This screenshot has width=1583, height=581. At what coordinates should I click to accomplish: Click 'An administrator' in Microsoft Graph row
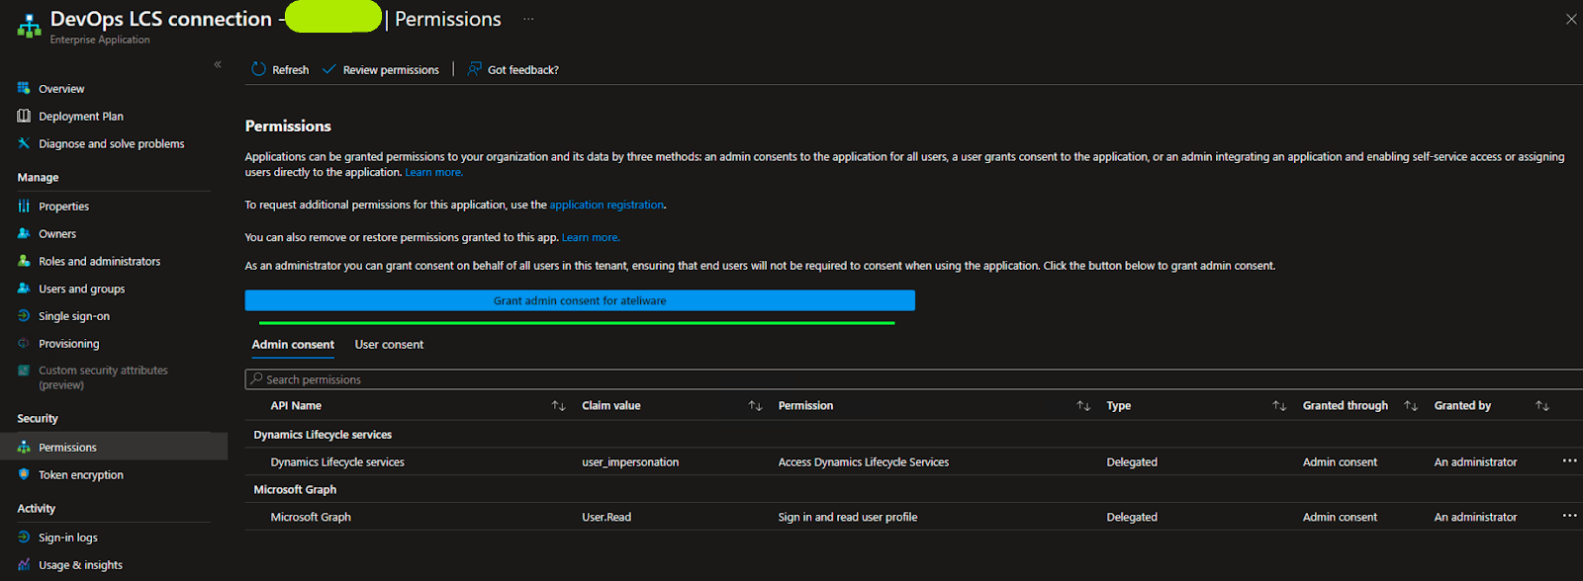pyautogui.click(x=1475, y=517)
